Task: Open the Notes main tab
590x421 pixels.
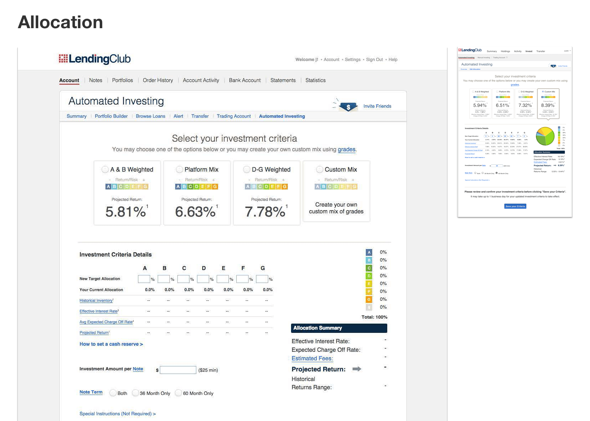Action: [95, 80]
